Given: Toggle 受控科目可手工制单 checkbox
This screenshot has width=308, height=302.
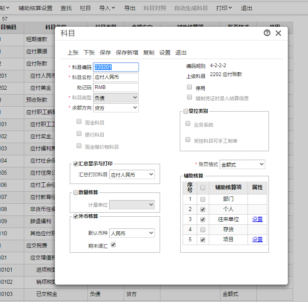Looking at the screenshot, I should pyautogui.click(x=188, y=139).
